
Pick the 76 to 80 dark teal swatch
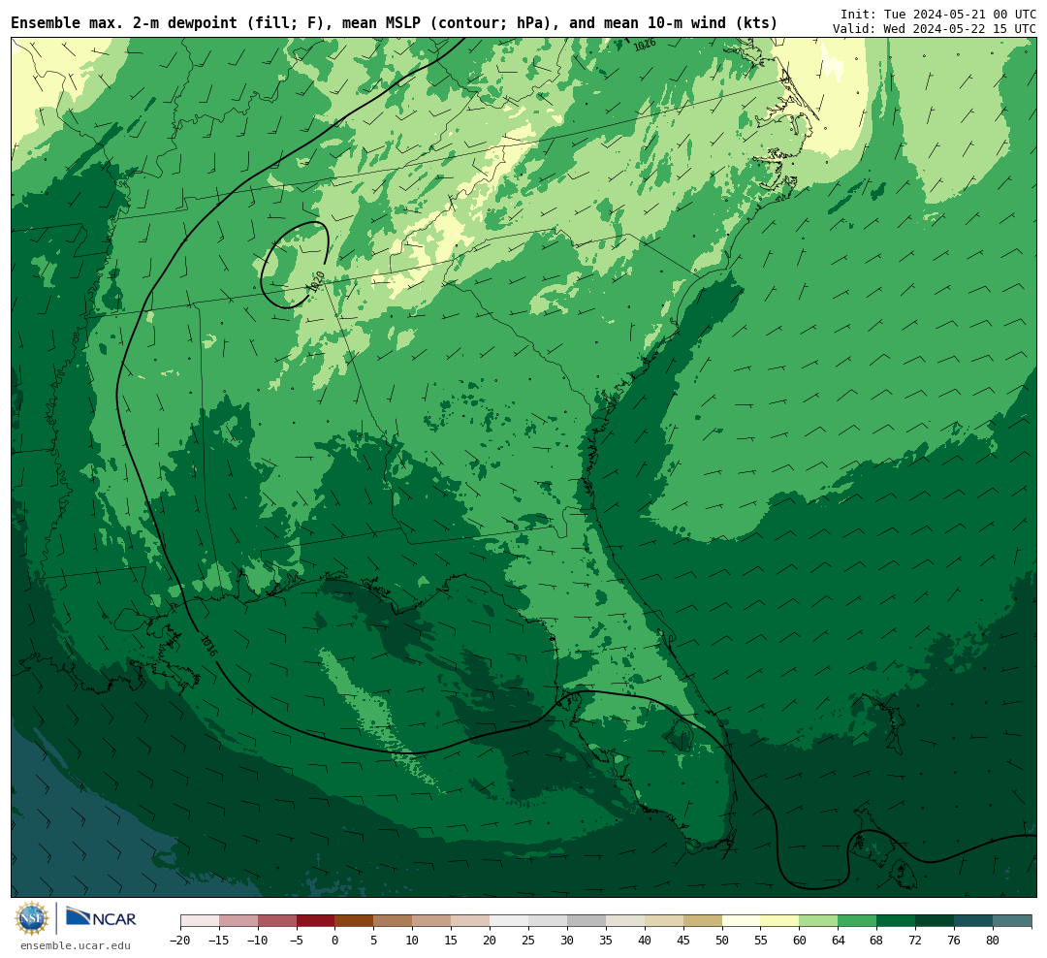click(974, 921)
